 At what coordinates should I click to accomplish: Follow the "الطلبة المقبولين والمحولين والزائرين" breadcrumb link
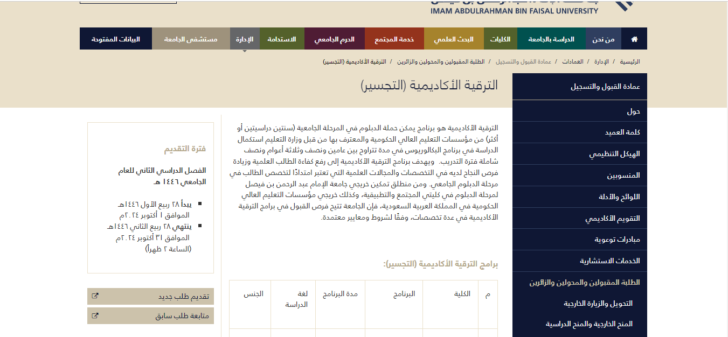click(441, 62)
